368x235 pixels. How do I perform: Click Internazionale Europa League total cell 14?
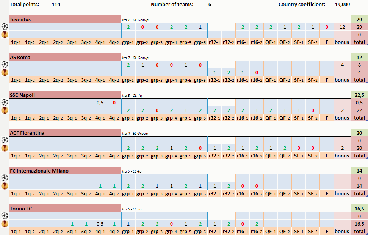coord(359,186)
